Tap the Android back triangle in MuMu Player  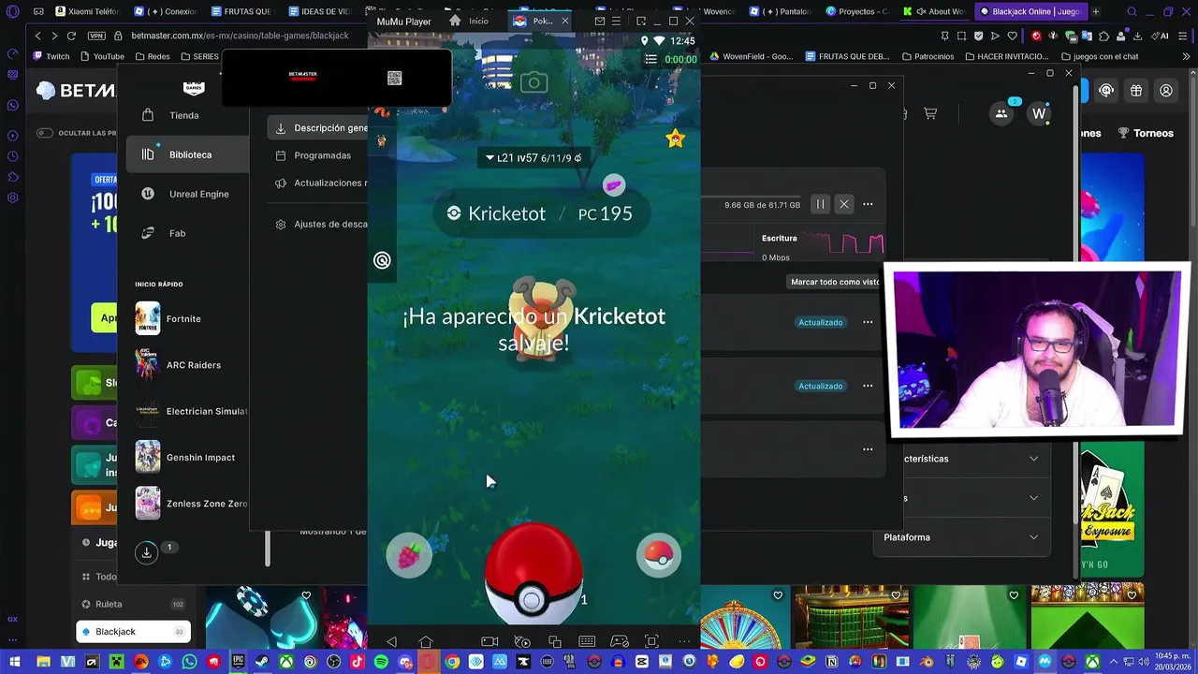(x=391, y=641)
